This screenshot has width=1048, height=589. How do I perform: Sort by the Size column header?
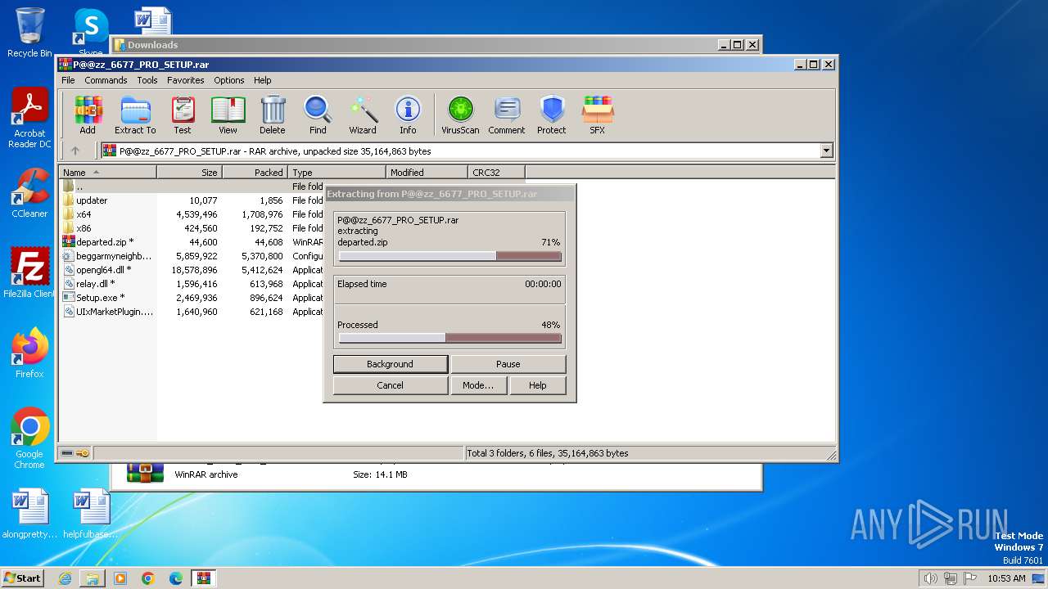click(x=190, y=173)
